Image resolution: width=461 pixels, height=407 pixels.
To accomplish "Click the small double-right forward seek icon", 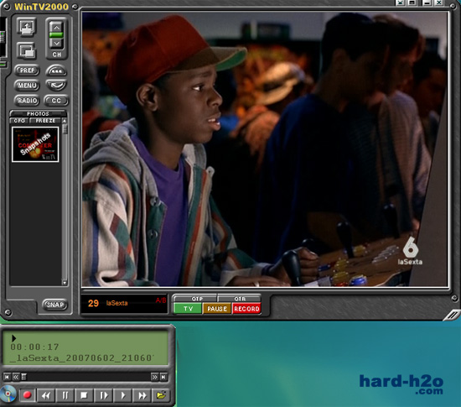I will (154, 377).
